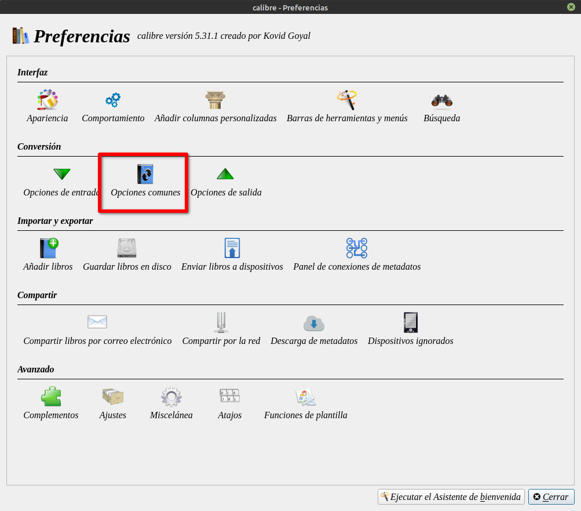The height and width of the screenshot is (511, 581).
Task: Open Complementos puzzle piece icon
Action: pos(51,396)
